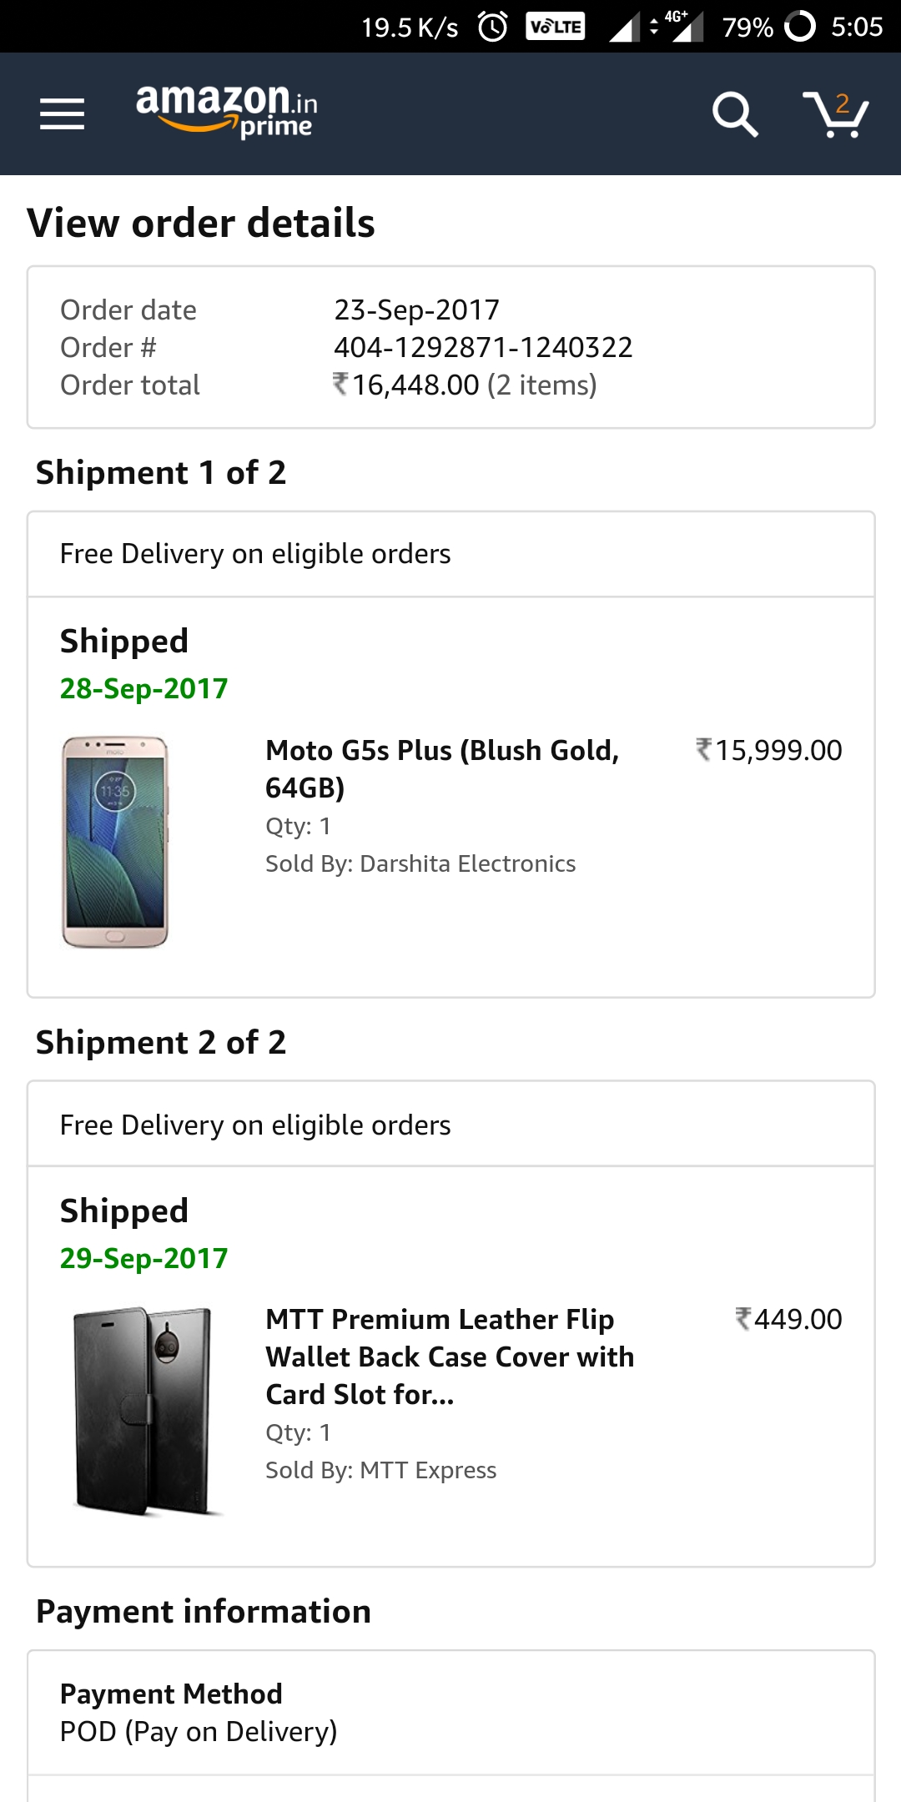The image size is (901, 1802).
Task: Tap the 4G+ signal strength icon
Action: tap(682, 27)
